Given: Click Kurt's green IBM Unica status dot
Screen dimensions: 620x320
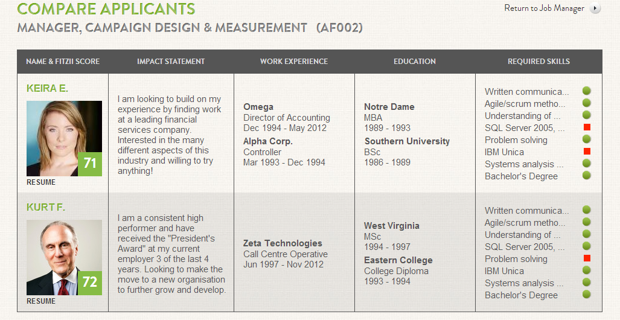Looking at the screenshot, I should pyautogui.click(x=586, y=270).
